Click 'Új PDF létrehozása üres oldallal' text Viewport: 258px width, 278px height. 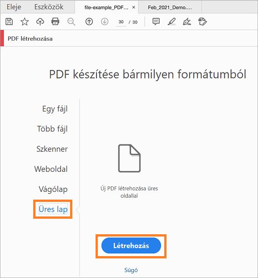coord(129,192)
